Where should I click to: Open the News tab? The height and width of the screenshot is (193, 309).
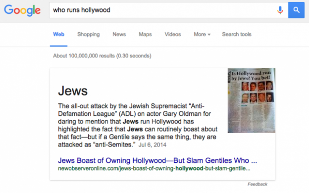tap(119, 34)
